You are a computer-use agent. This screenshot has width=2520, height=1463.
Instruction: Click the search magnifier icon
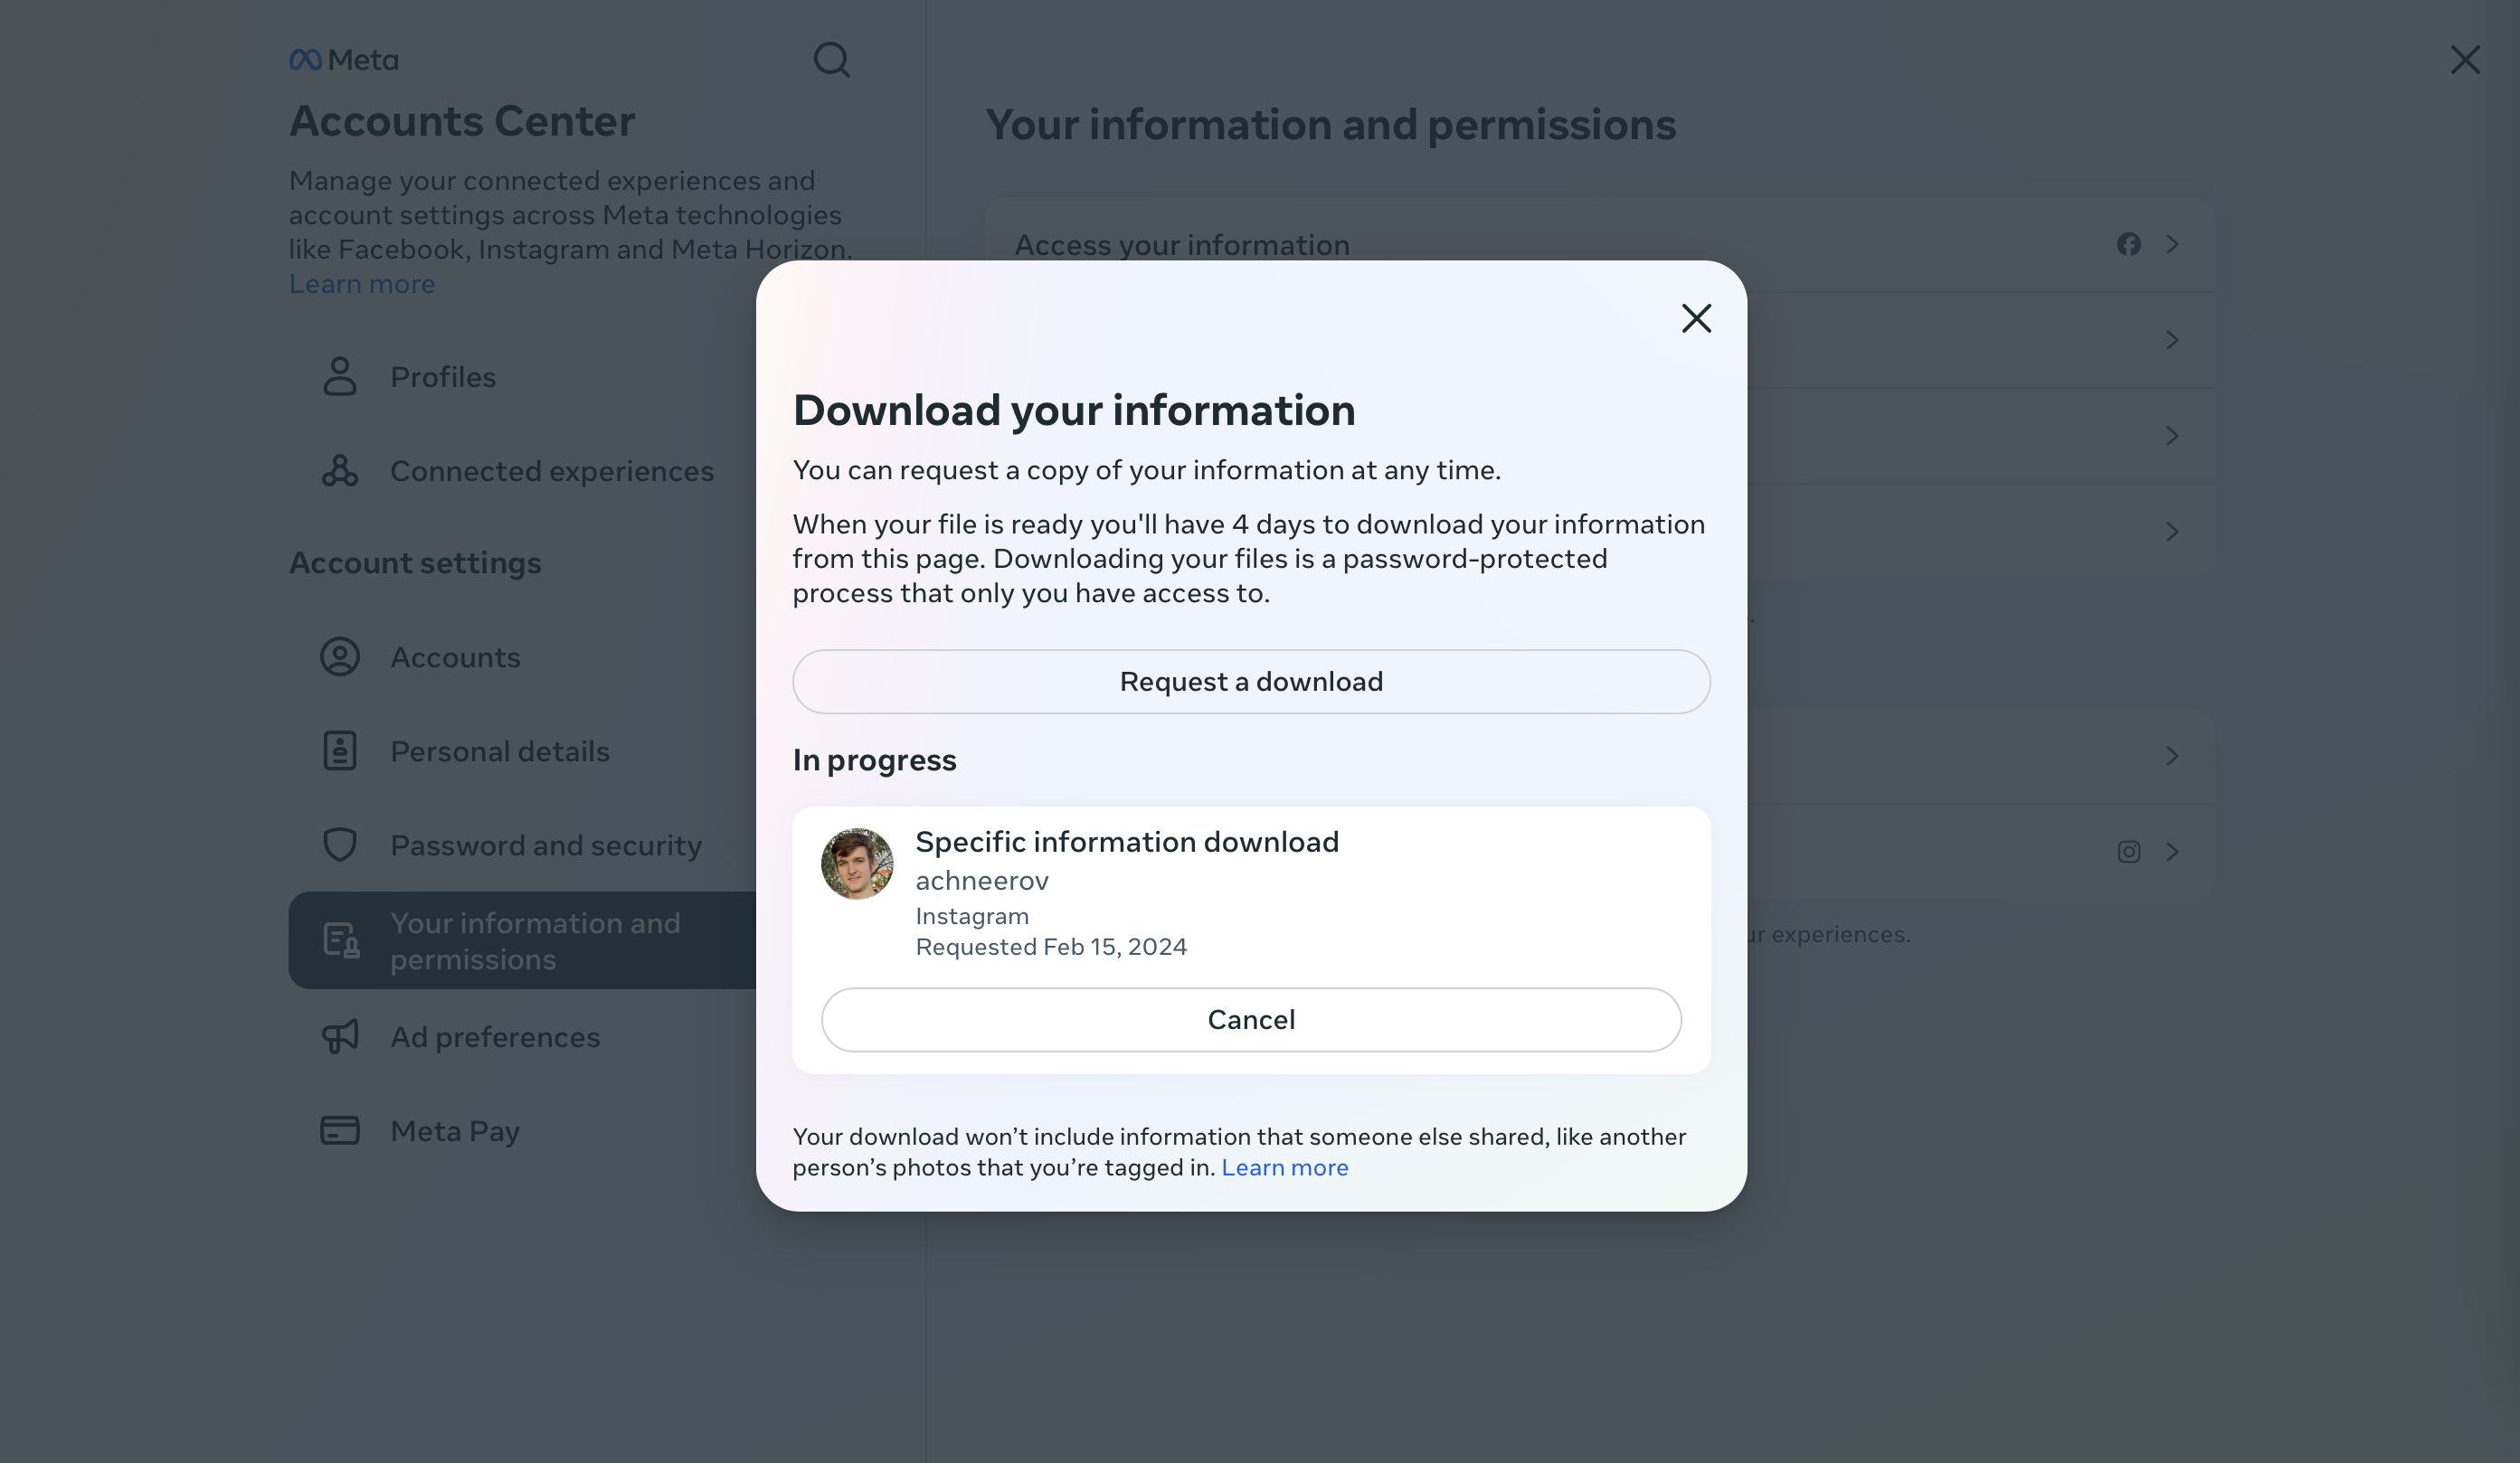coord(831,60)
